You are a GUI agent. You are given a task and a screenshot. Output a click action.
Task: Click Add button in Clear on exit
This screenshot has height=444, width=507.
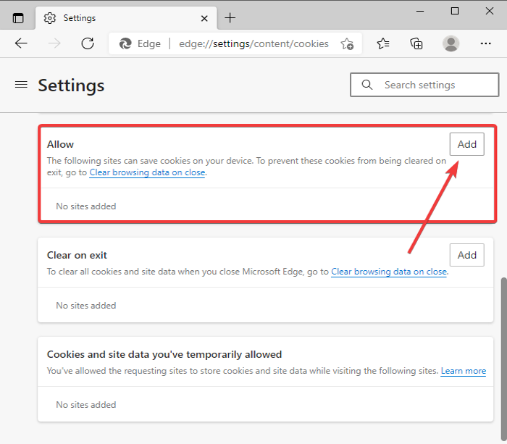(466, 255)
